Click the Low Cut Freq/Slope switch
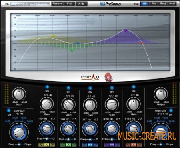The image size is (180, 148). point(19,144)
